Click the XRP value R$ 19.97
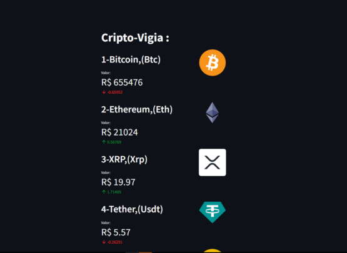 tap(118, 182)
